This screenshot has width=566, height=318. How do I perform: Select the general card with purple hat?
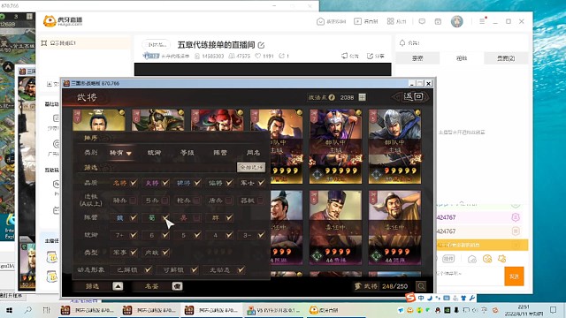tap(335, 228)
